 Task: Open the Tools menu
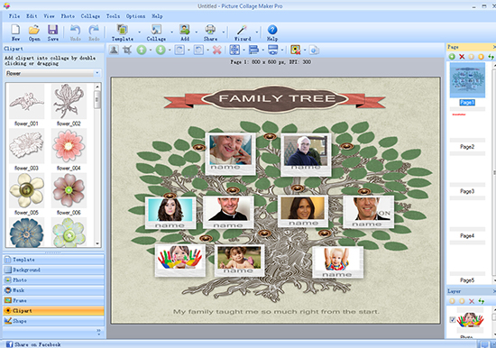113,16
